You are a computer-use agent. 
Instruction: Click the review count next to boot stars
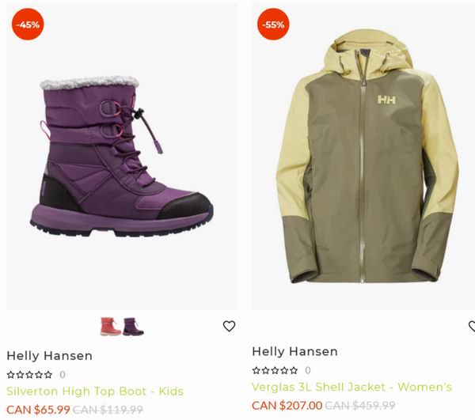[63, 375]
